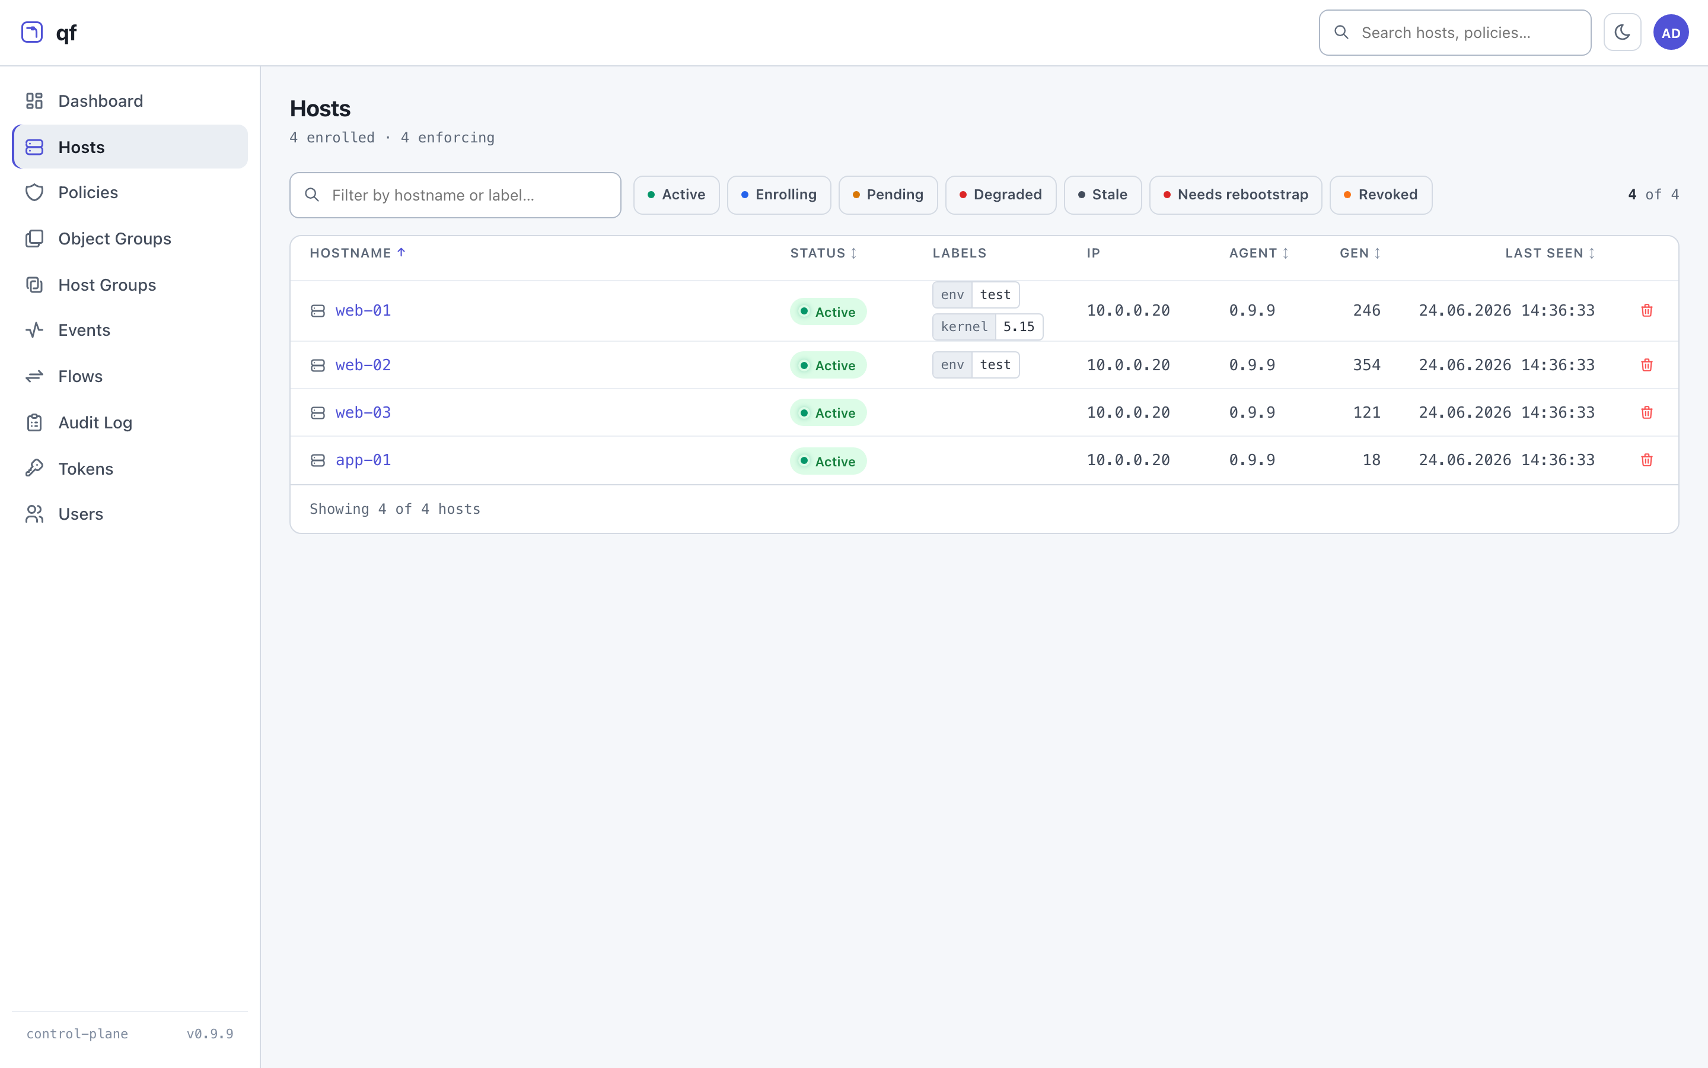Delete host web-01 with trash icon
This screenshot has width=1708, height=1068.
pos(1646,311)
